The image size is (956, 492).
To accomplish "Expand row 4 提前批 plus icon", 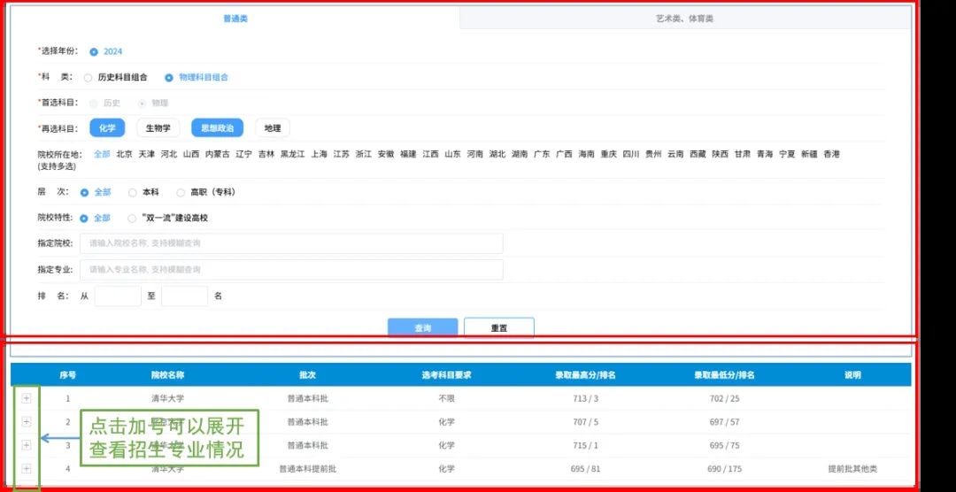I will click(x=27, y=468).
